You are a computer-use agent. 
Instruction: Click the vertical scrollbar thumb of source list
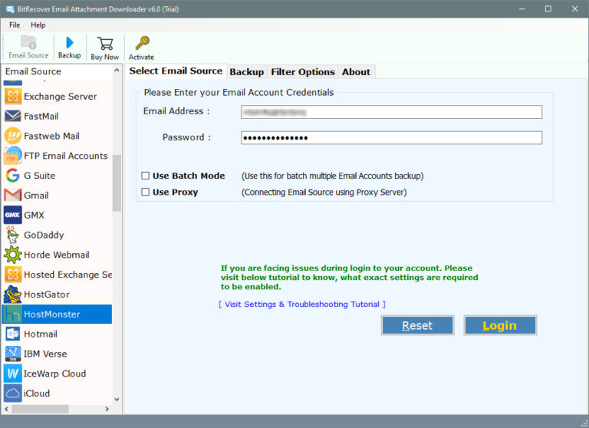click(117, 183)
